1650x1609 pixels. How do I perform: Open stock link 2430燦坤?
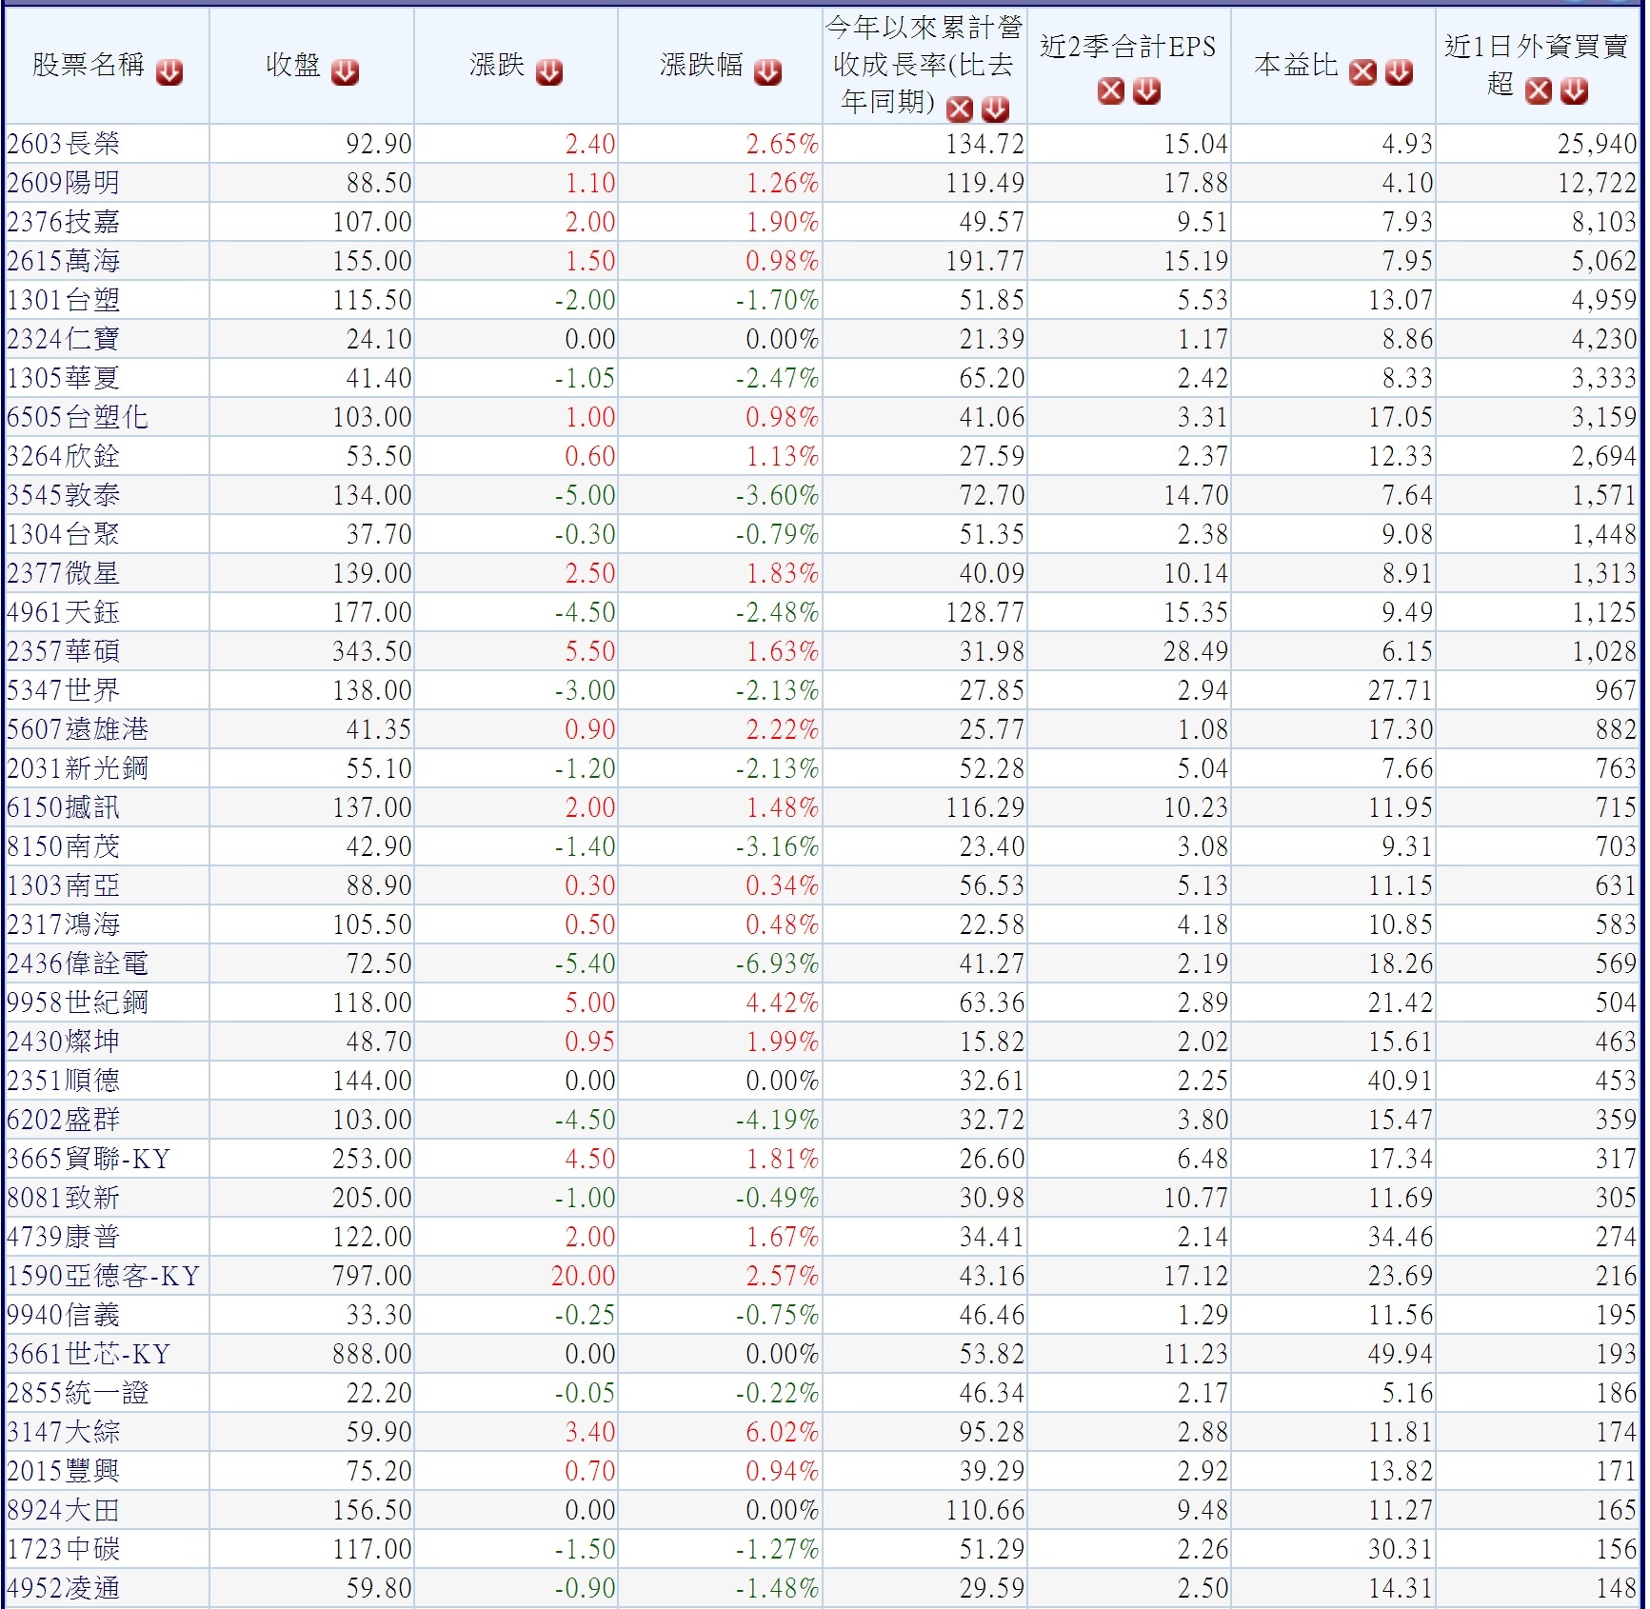pyautogui.click(x=63, y=1042)
